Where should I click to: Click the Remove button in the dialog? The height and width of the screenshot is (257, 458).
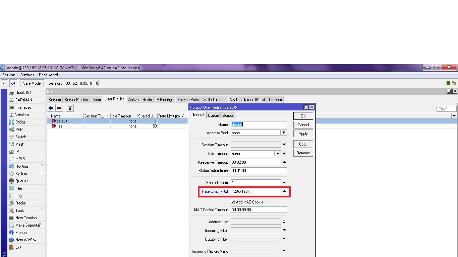coord(303,153)
